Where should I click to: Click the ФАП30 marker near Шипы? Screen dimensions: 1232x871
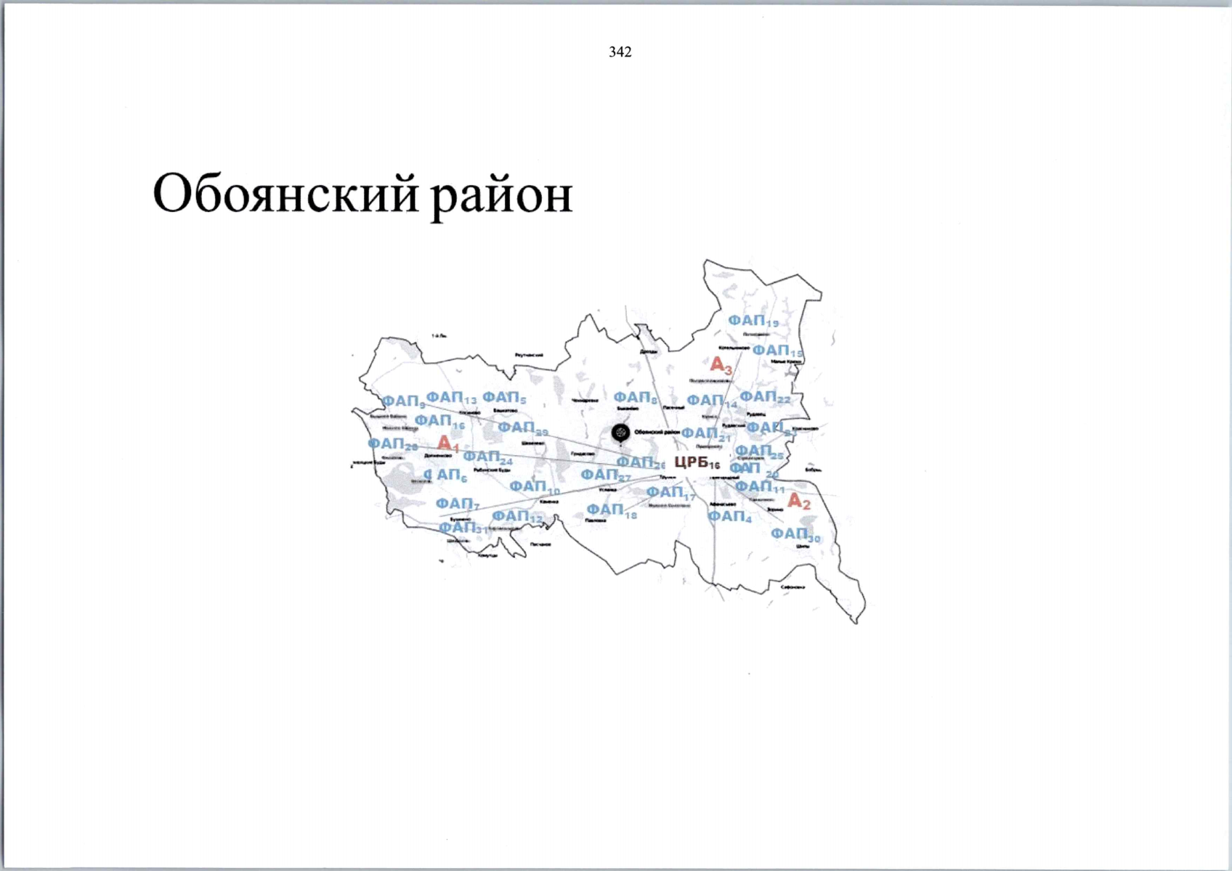[x=794, y=534]
